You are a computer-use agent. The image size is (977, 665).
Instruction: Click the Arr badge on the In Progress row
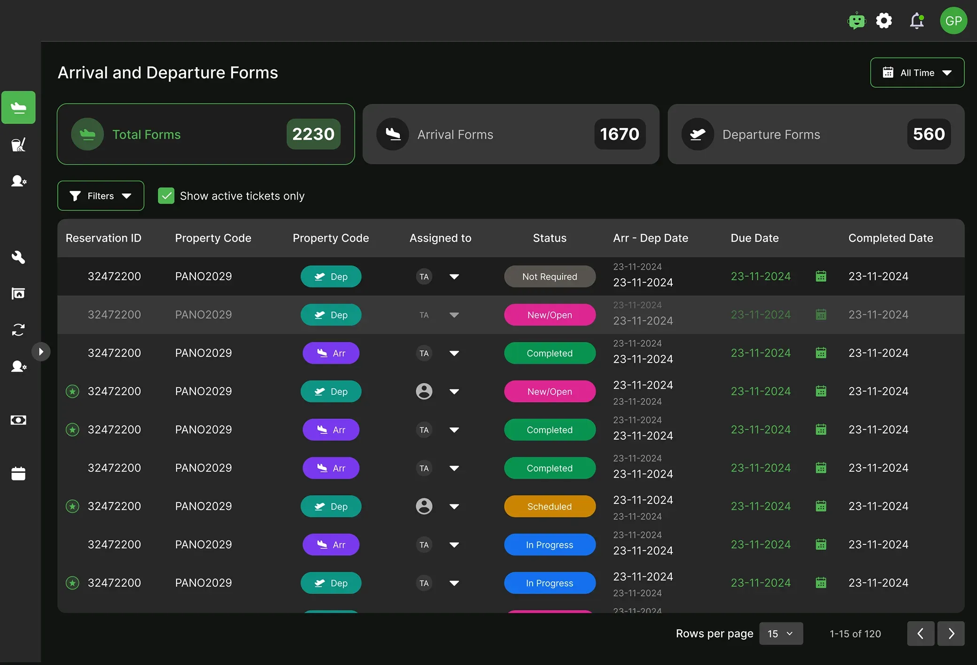331,545
